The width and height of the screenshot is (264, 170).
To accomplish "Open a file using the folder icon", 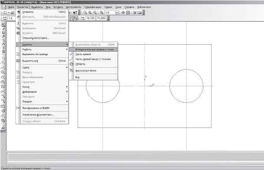I will tap(13, 13).
